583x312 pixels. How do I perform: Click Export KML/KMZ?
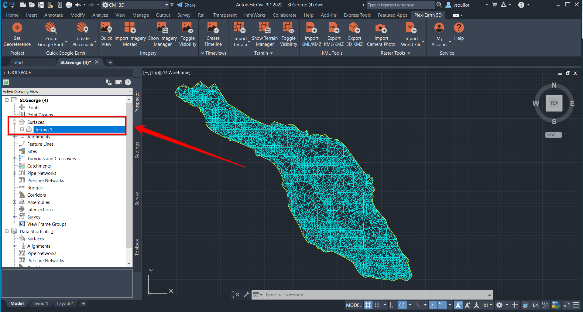tap(334, 34)
